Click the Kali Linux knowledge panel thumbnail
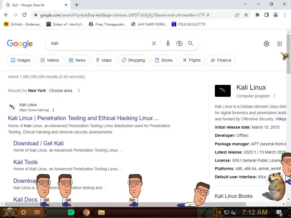The image size is (291, 218). 223,91
